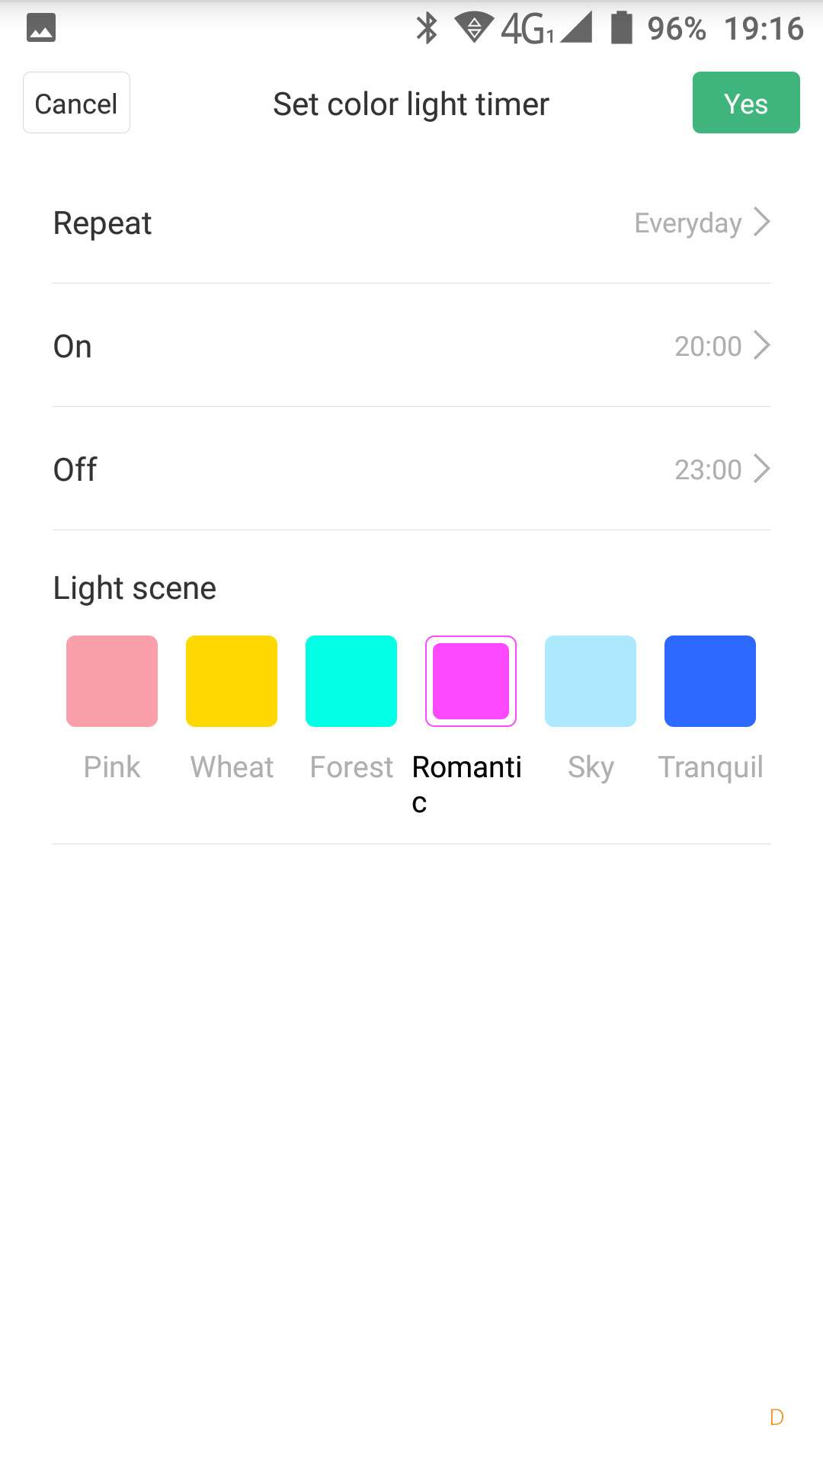Select the Romantic magenta scene swatch
This screenshot has width=823, height=1463.
[471, 680]
